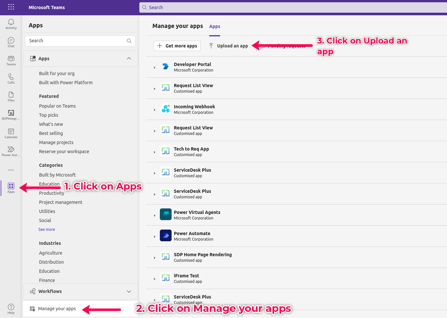This screenshot has height=318, width=447.
Task: Open Files in the left rail
Action: pyautogui.click(x=11, y=97)
